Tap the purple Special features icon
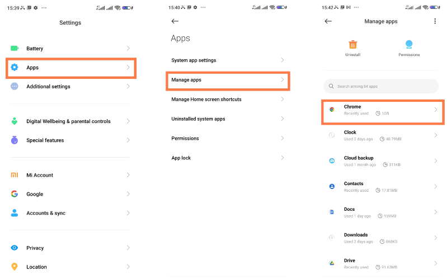Image resolution: width=447 pixels, height=279 pixels. (14, 140)
